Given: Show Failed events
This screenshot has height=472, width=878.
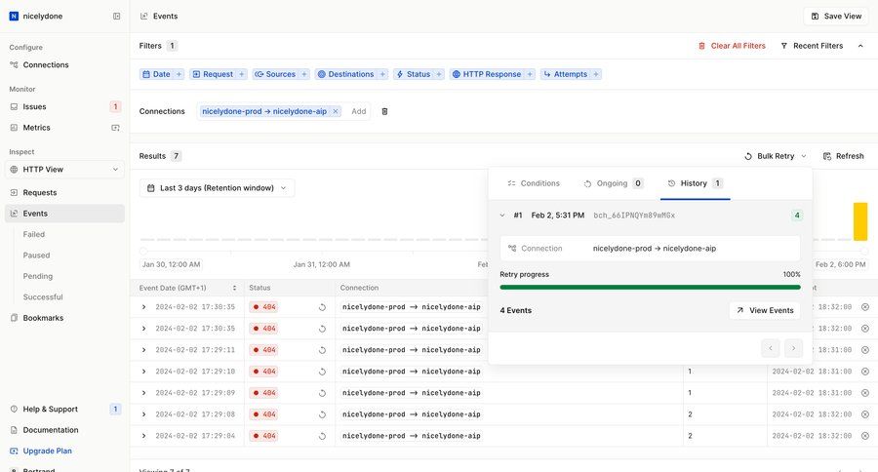Looking at the screenshot, I should pos(33,234).
